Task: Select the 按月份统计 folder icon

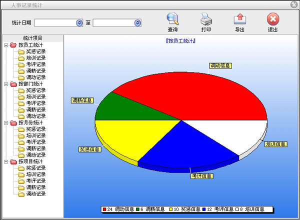Action: (x=13, y=122)
